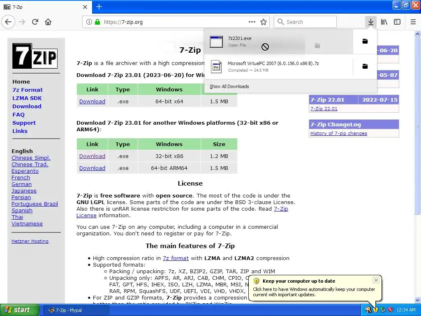
Task: Open the 7z format link in features
Action: click(176, 258)
